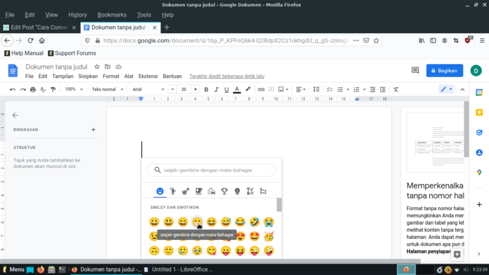Open the Tampilan menu
Image resolution: width=489 pixels, height=275 pixels.
(x=62, y=76)
